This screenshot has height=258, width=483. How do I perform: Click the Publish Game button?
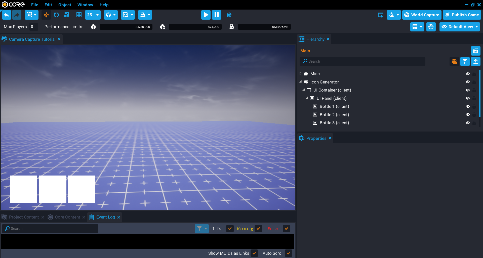point(462,15)
